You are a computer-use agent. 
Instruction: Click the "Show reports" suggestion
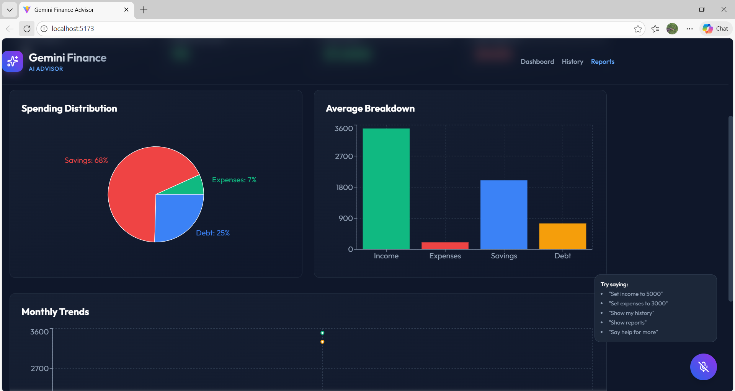click(x=628, y=323)
